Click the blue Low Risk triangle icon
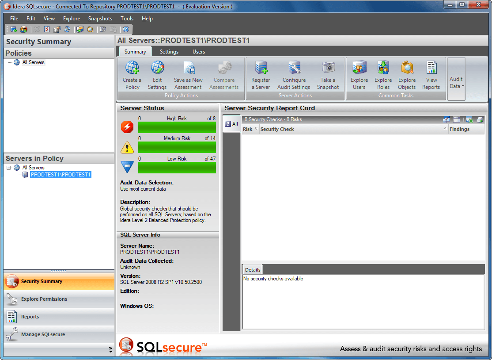This screenshot has height=360, width=492. tap(127, 167)
